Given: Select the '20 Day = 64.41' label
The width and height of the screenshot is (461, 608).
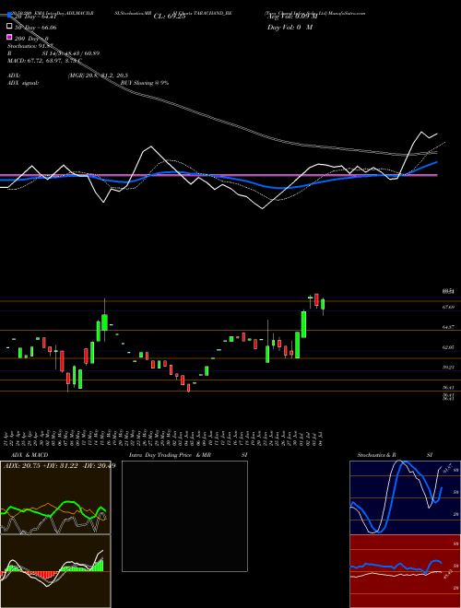Looking at the screenshot, I should coord(35,17).
